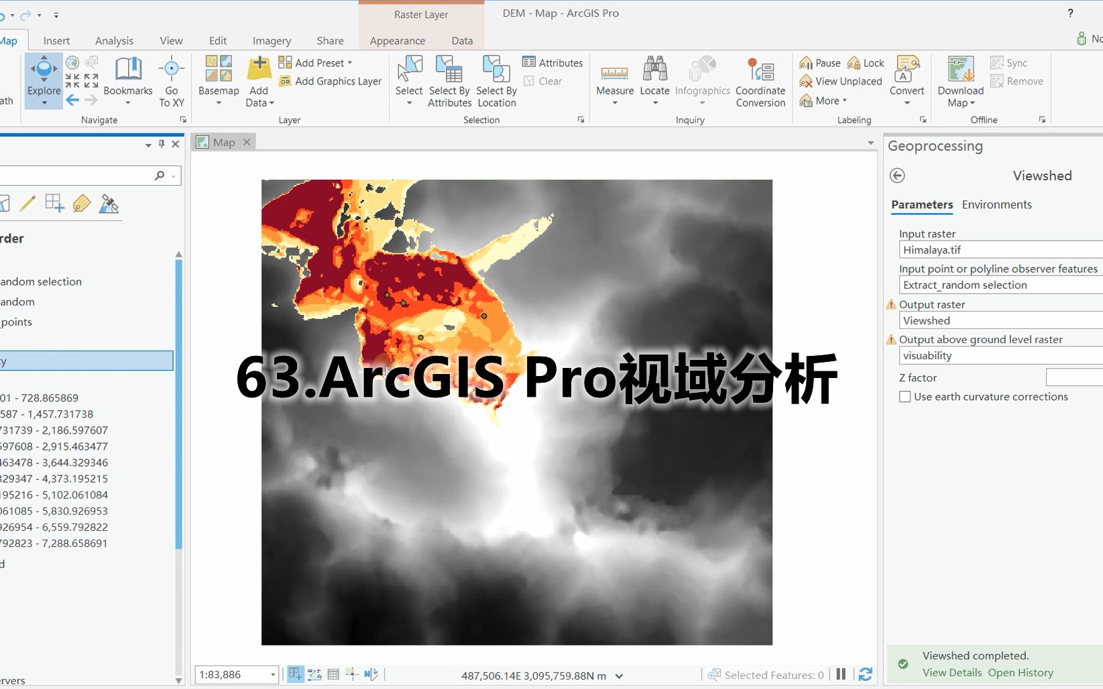This screenshot has height=689, width=1103.
Task: Pause labeling with the Pause button
Action: coord(819,62)
